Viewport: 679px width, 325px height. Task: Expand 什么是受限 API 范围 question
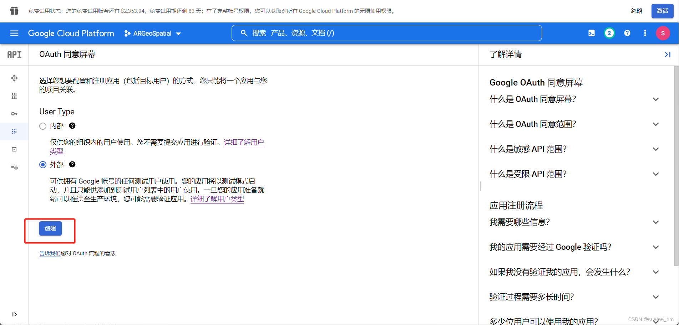point(574,174)
